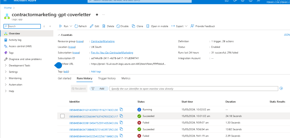Viewport: 290px width, 138px height.
Task: Click the green Succeeded icon for the 10:01:02 run
Action: (139, 116)
